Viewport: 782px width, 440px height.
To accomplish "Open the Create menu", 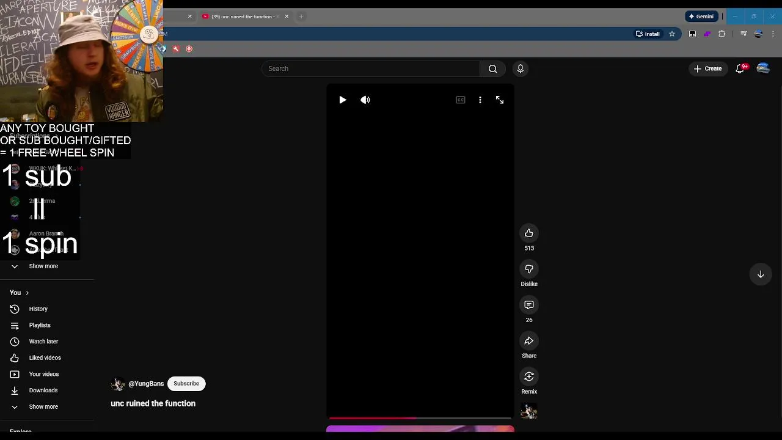I will [707, 68].
